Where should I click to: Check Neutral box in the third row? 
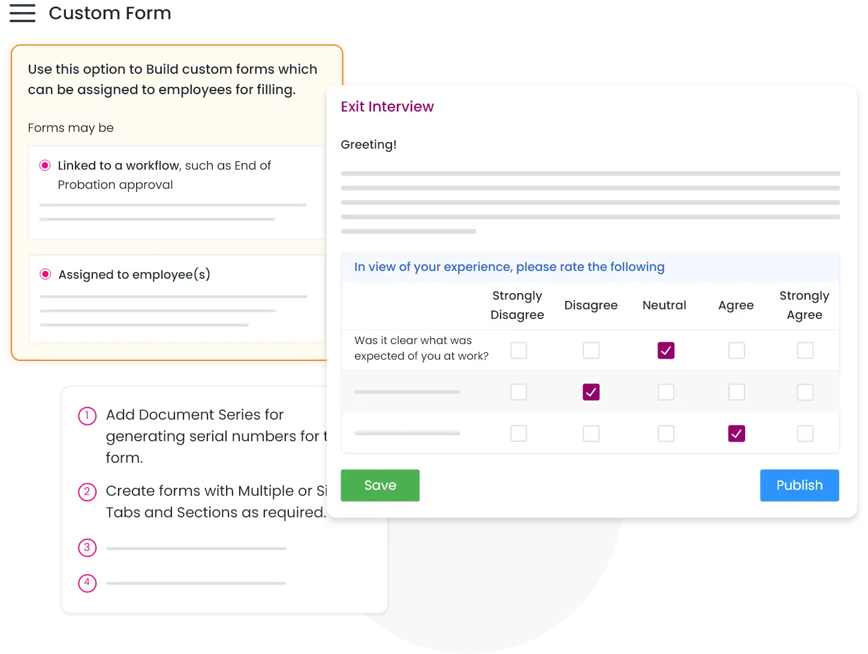click(x=665, y=433)
